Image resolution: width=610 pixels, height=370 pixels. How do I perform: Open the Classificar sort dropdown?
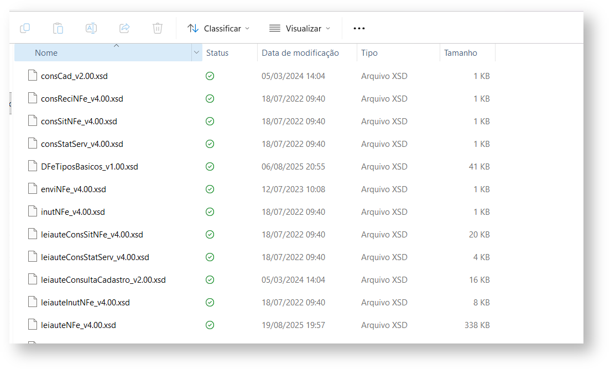point(218,28)
